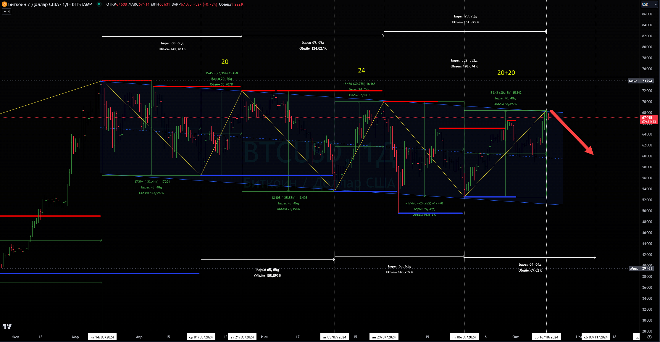Select the ср 01/05/2024 date marker
The height and width of the screenshot is (342, 660).
(201, 337)
